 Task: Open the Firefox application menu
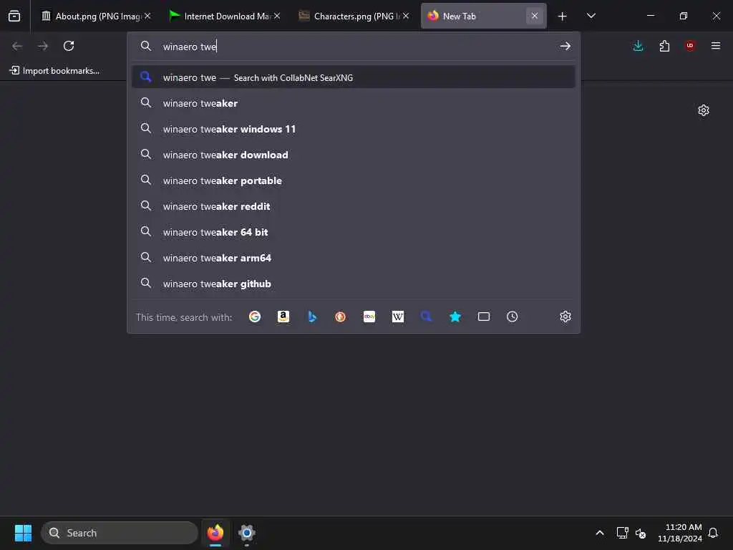(x=716, y=46)
